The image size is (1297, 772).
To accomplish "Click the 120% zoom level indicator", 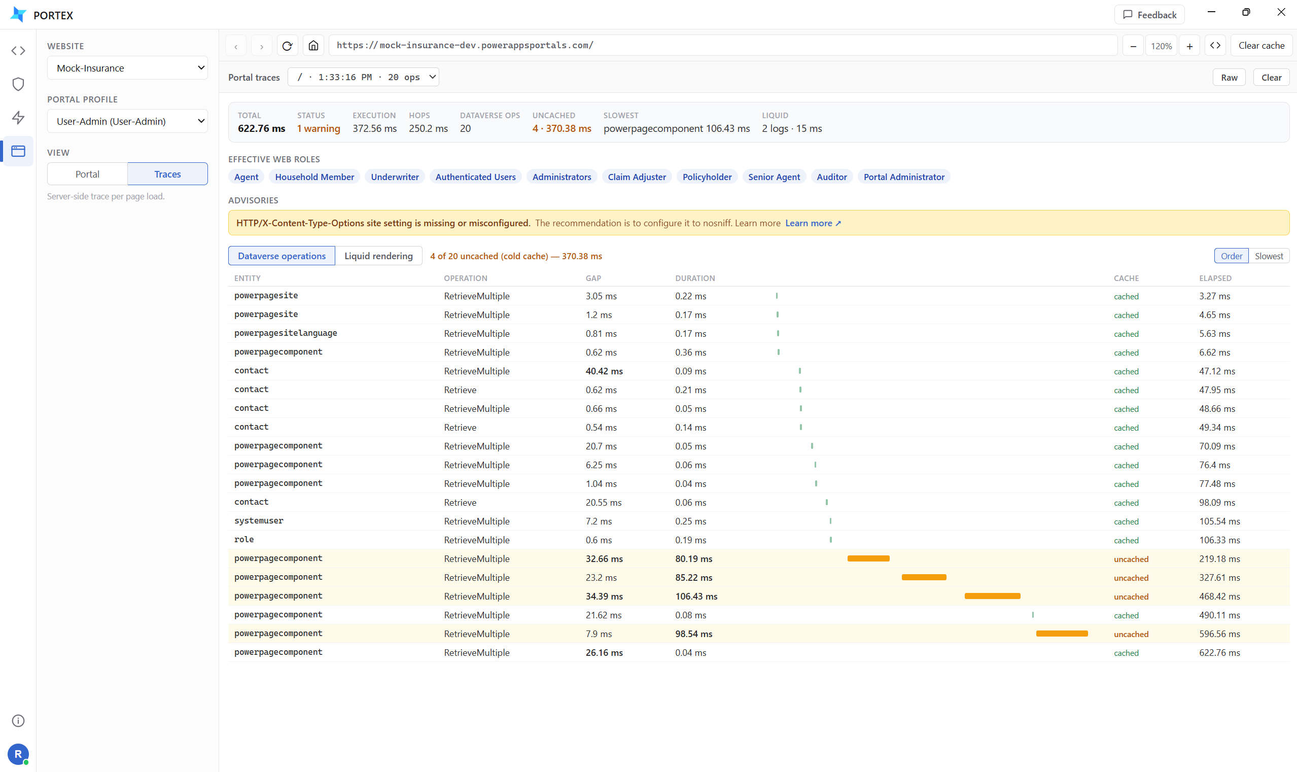I will pyautogui.click(x=1161, y=46).
